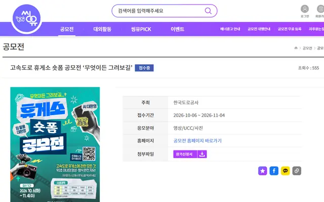Click 공모전 in the breadcrumb path
Image resolution: width=324 pixels, height=202 pixels.
pyautogui.click(x=307, y=48)
